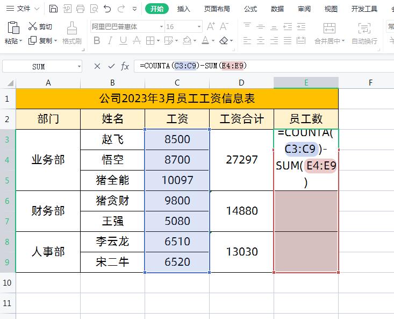Click the select-all corner triangle

tap(10, 83)
